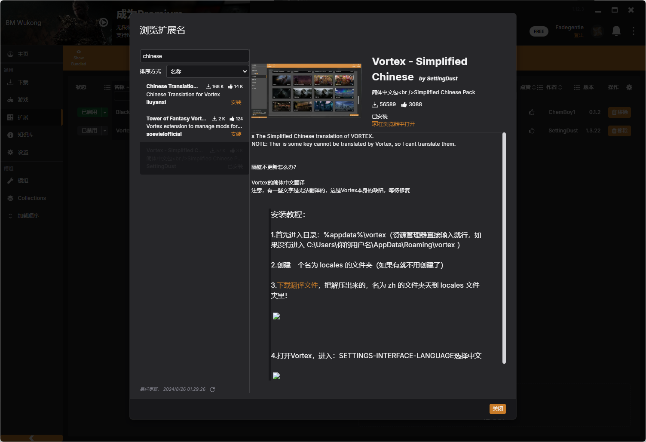Viewport: 646px width, 442px height.
Task: Click the chinese search input field
Action: point(194,56)
